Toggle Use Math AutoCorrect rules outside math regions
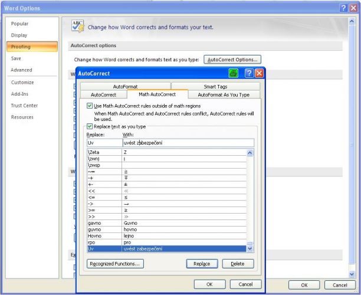361x295 pixels. pos(90,106)
